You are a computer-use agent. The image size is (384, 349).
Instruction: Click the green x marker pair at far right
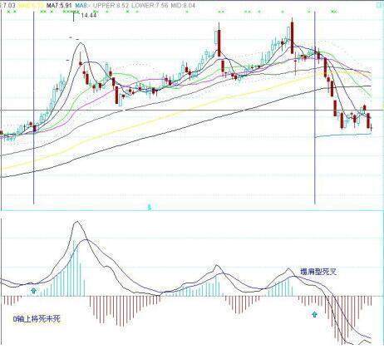point(334,12)
